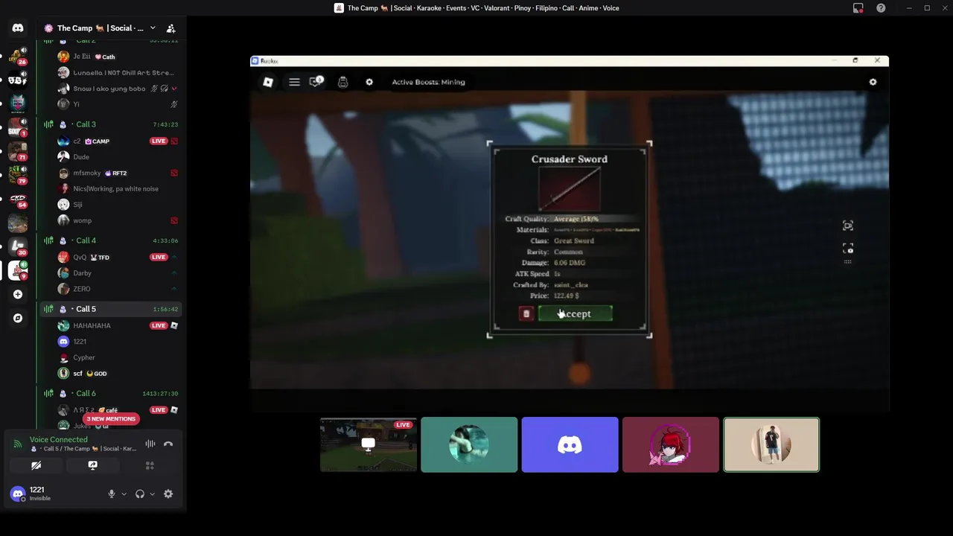Viewport: 953px width, 536px height.
Task: Select the LIVE stream thumbnail tile
Action: tap(369, 444)
